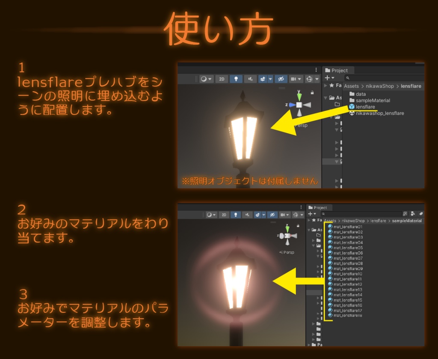This screenshot has height=359, width=438.
Task: Toggle 2D view in the Scene toolbar
Action: (221, 79)
